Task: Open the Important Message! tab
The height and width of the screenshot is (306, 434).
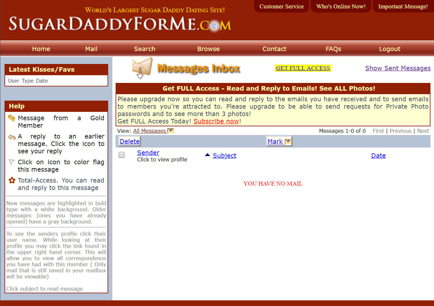Action: pos(403,6)
